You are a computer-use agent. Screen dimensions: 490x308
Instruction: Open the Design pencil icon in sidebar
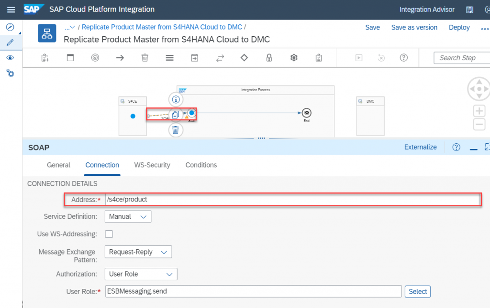pos(10,42)
